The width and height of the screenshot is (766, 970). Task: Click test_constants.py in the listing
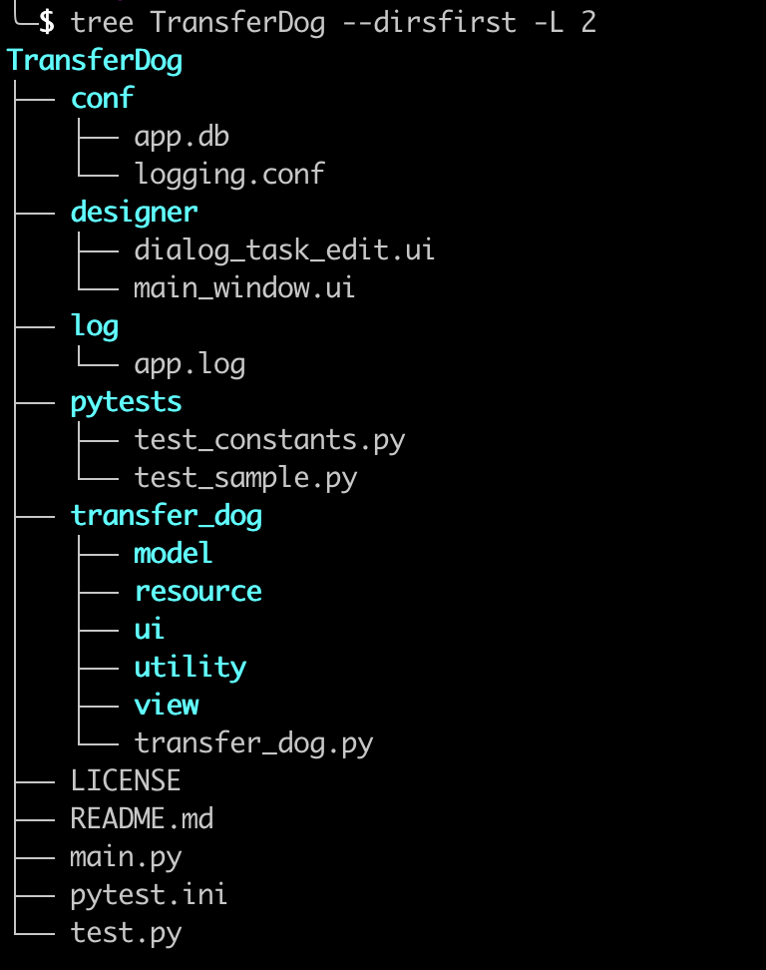269,440
